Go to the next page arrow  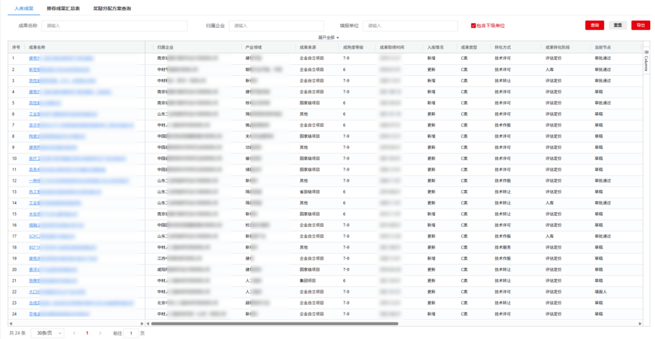[99, 333]
